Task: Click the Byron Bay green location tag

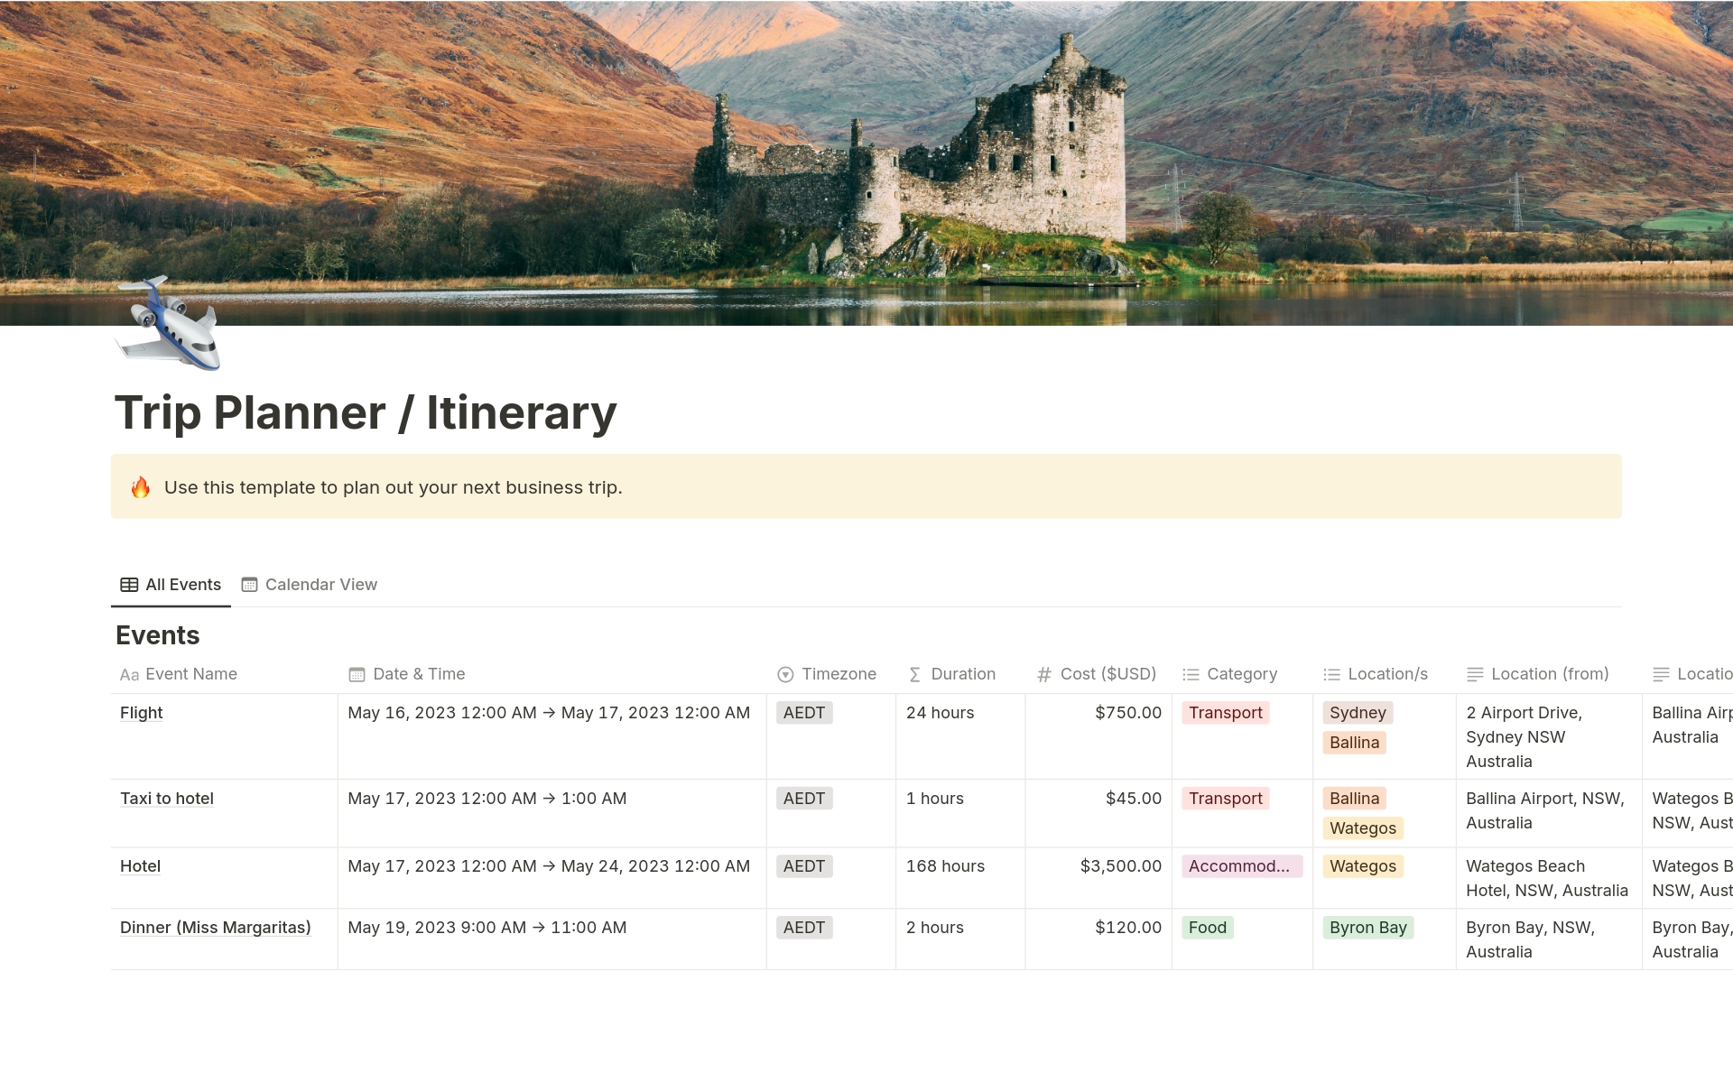Action: [x=1367, y=928]
